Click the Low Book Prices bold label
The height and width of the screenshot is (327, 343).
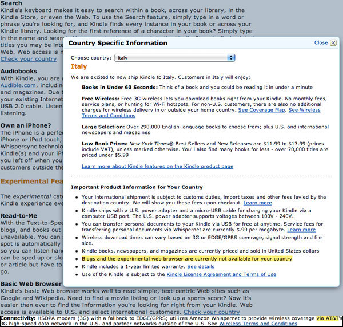tap(105, 144)
